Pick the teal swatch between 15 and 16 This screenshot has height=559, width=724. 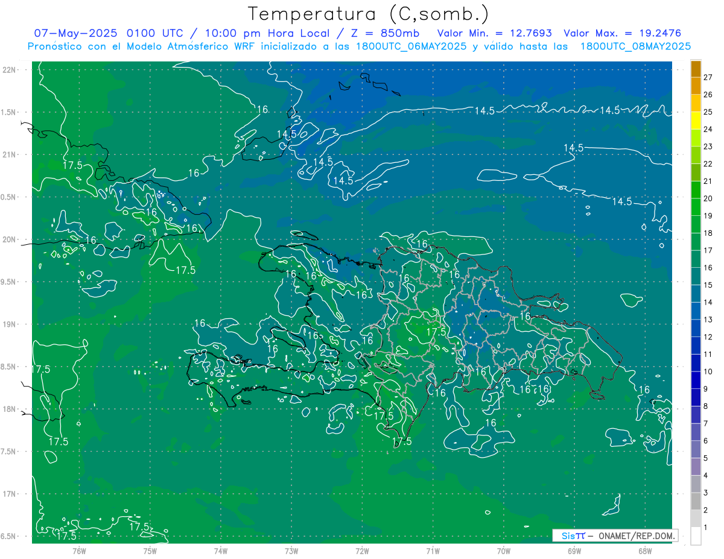[x=696, y=276]
